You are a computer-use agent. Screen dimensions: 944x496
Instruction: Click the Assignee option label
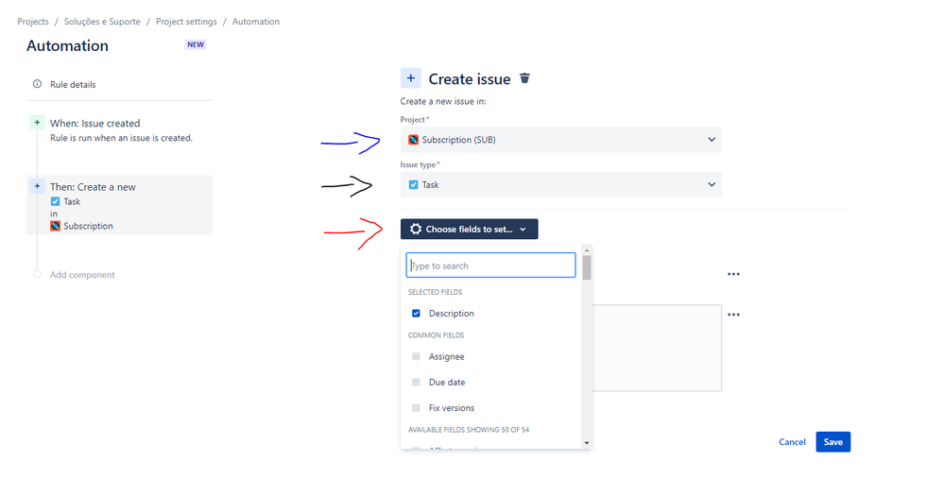[x=447, y=356]
